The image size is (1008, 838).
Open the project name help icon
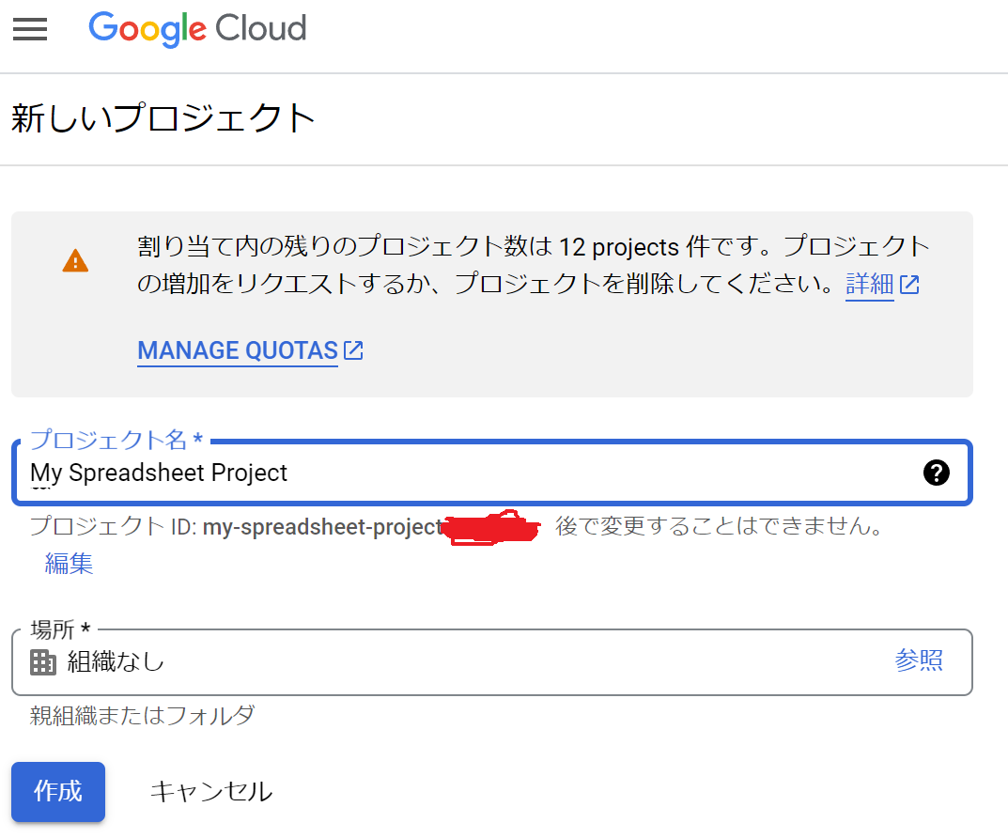pos(936,473)
